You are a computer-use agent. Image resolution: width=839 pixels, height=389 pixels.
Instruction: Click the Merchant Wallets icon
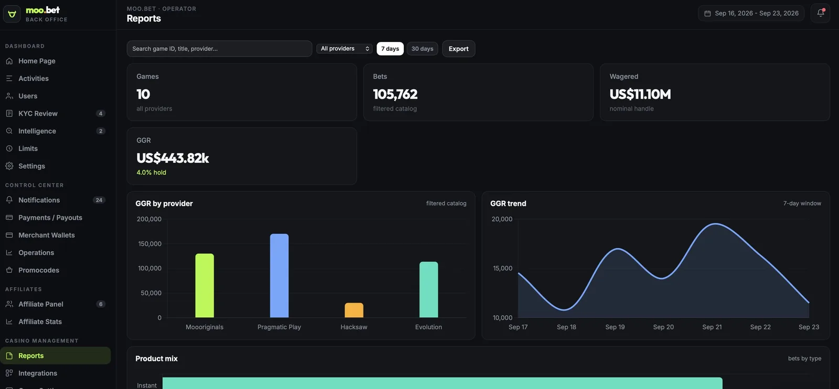click(x=9, y=235)
